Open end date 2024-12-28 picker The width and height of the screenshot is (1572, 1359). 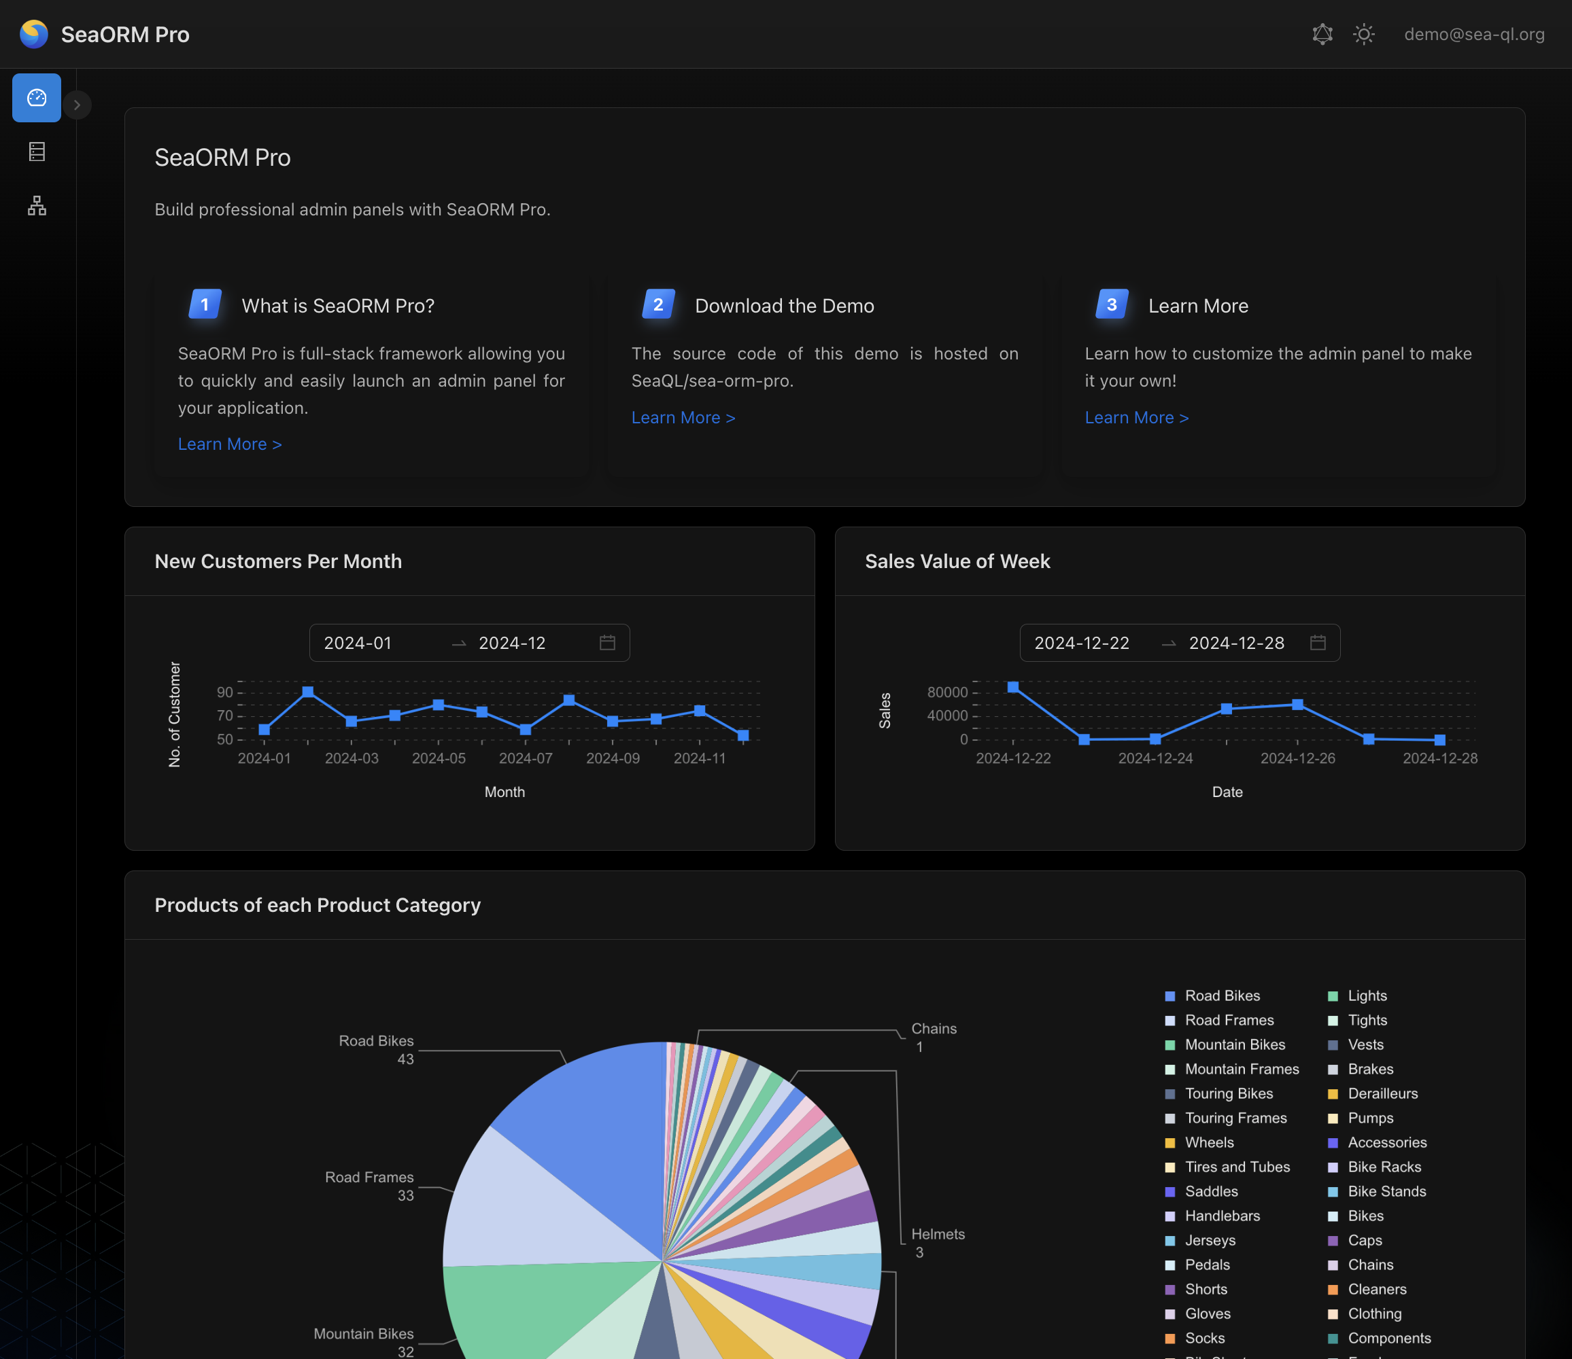1236,643
